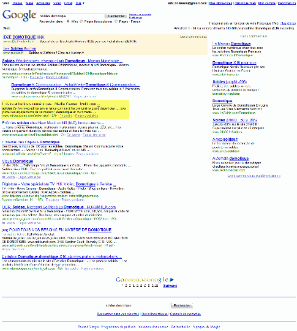
Task: Open the FORUMTLK.com Soldes Microsoft result
Action: [59, 207]
